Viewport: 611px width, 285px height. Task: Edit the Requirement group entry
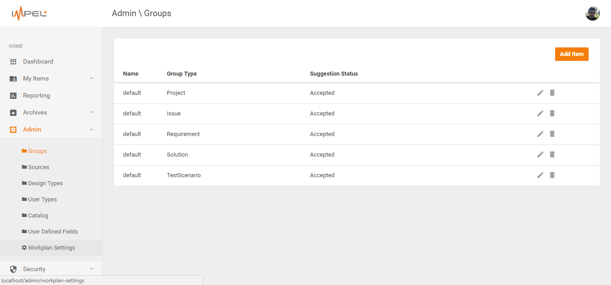coord(540,134)
